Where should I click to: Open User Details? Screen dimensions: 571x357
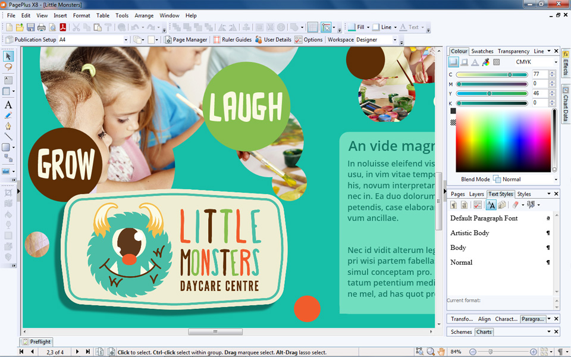[x=273, y=40]
